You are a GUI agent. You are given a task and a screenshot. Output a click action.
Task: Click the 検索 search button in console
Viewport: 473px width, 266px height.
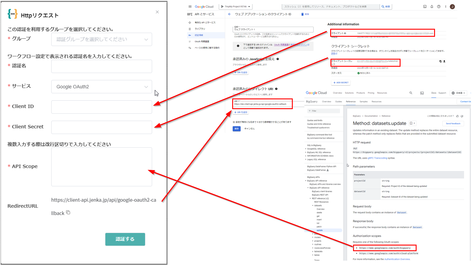pyautogui.click(x=386, y=7)
